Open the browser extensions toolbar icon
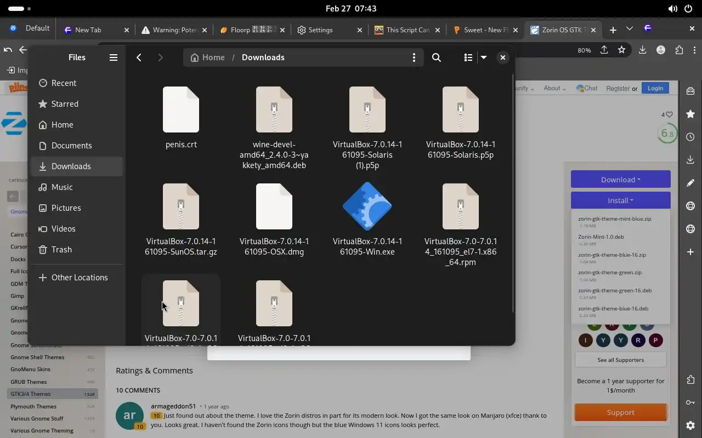 [679, 50]
